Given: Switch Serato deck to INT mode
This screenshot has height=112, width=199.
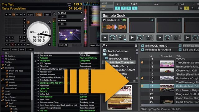Looking at the screenshot, I should click(x=47, y=15).
